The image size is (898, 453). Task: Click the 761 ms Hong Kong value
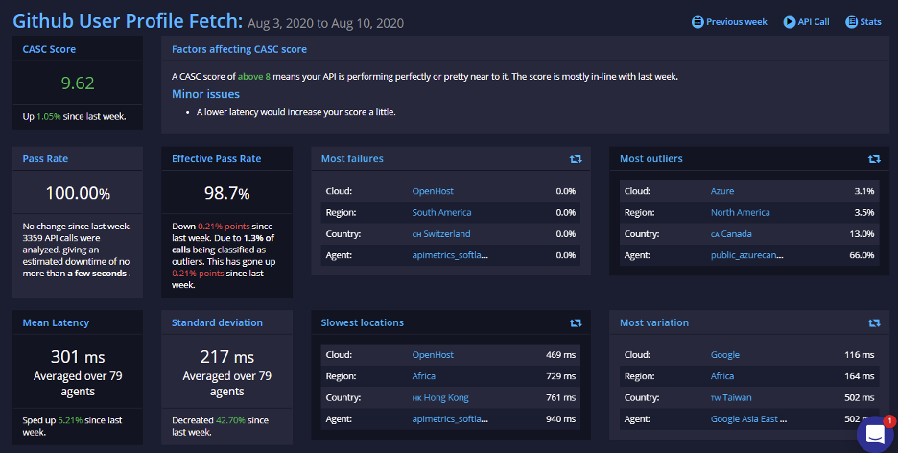[x=560, y=398]
